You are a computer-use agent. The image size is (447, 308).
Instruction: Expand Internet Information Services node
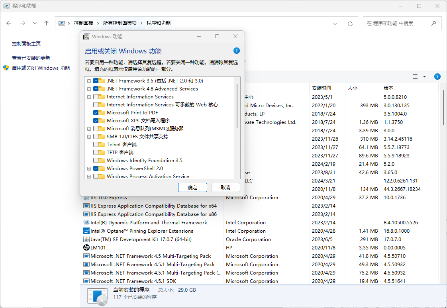tap(89, 97)
